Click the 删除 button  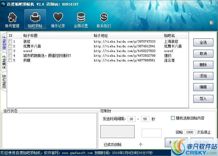(203, 65)
